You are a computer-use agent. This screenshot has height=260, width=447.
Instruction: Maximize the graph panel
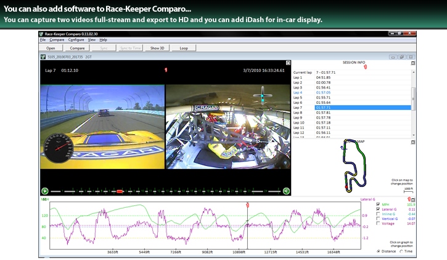[413, 200]
